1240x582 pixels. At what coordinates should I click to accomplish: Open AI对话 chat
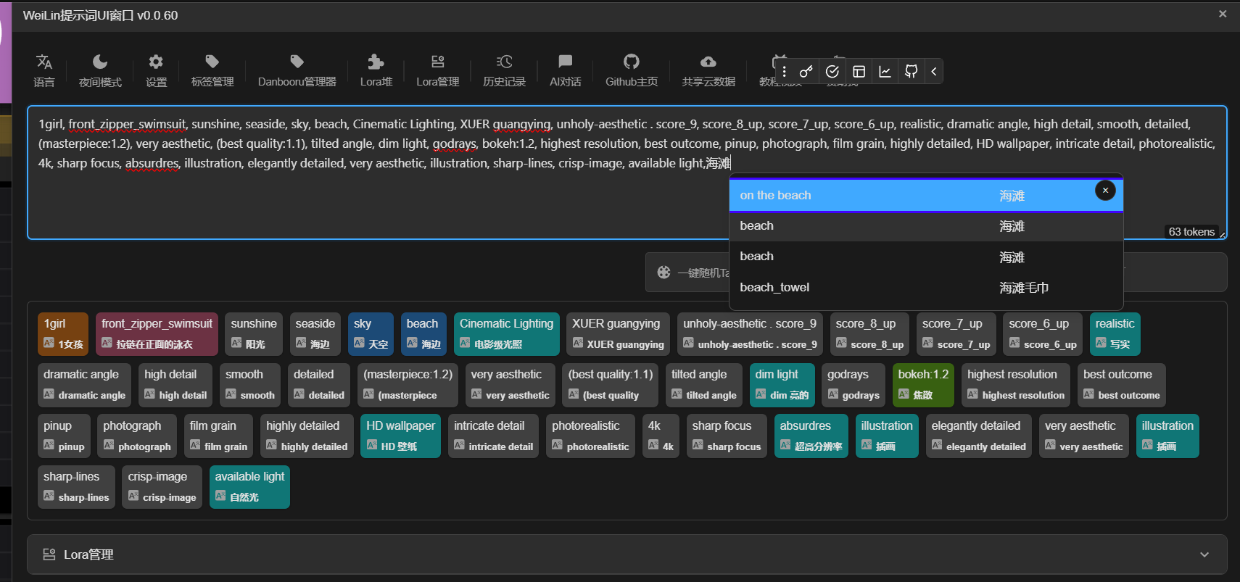pyautogui.click(x=565, y=71)
